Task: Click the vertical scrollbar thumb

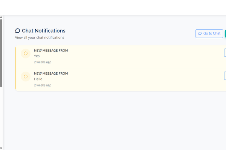Action: click(x=1, y=52)
